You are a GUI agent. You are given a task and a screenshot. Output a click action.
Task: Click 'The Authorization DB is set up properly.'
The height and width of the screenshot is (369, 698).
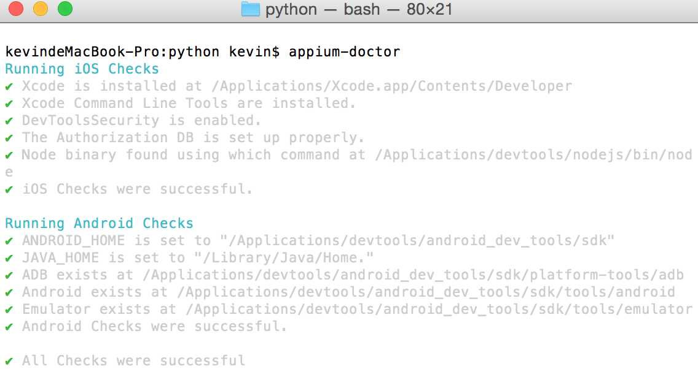click(x=193, y=138)
